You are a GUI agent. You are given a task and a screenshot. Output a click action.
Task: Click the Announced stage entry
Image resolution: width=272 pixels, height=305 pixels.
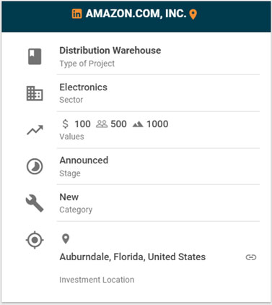pos(84,160)
